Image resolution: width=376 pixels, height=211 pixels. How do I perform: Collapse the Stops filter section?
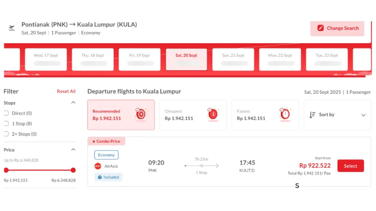[x=73, y=103]
